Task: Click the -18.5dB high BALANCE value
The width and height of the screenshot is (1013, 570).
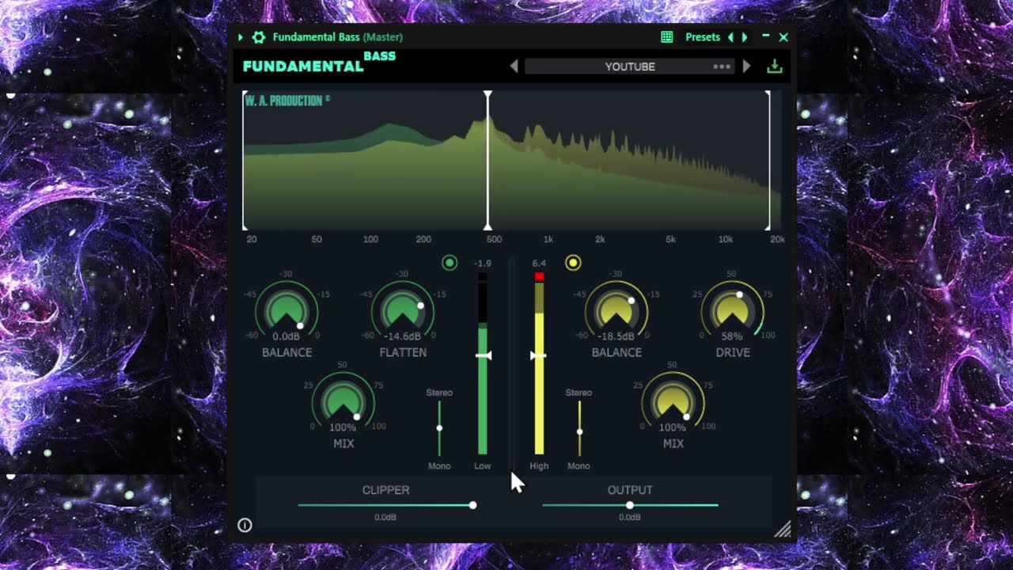Action: click(617, 336)
